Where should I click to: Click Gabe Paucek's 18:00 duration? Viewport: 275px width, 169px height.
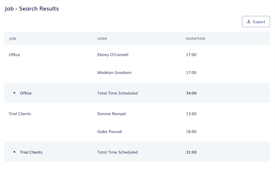coord(191,132)
